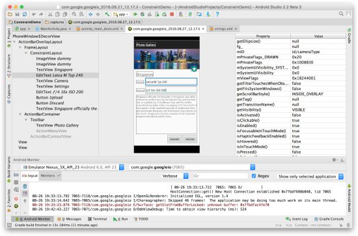Switch to the app editor tab
This screenshot has height=236, width=358.
[x=22, y=29]
